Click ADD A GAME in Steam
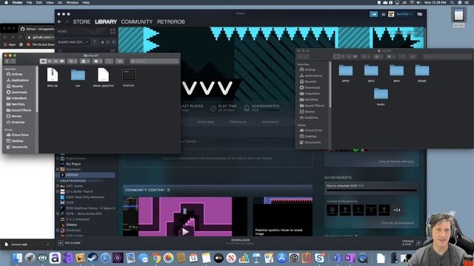Viewport: 474px width, 266px height. point(70,243)
